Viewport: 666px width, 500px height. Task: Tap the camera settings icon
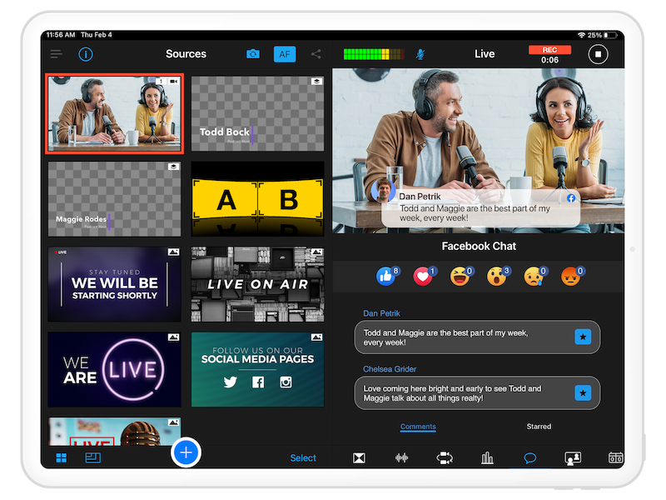[253, 54]
